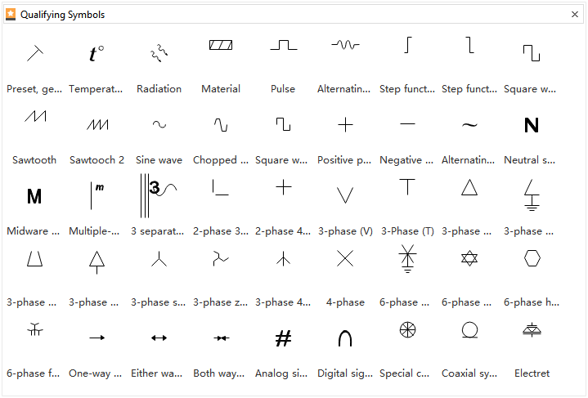The width and height of the screenshot is (588, 398).
Task: Choose the Negative polarity minus symbol
Action: [x=407, y=124]
